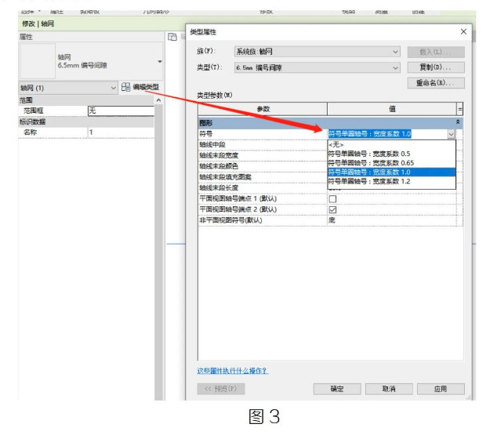The height and width of the screenshot is (435, 501).
Task: Select the 轴线末段填充图案 parameter row
Action: coord(263,177)
